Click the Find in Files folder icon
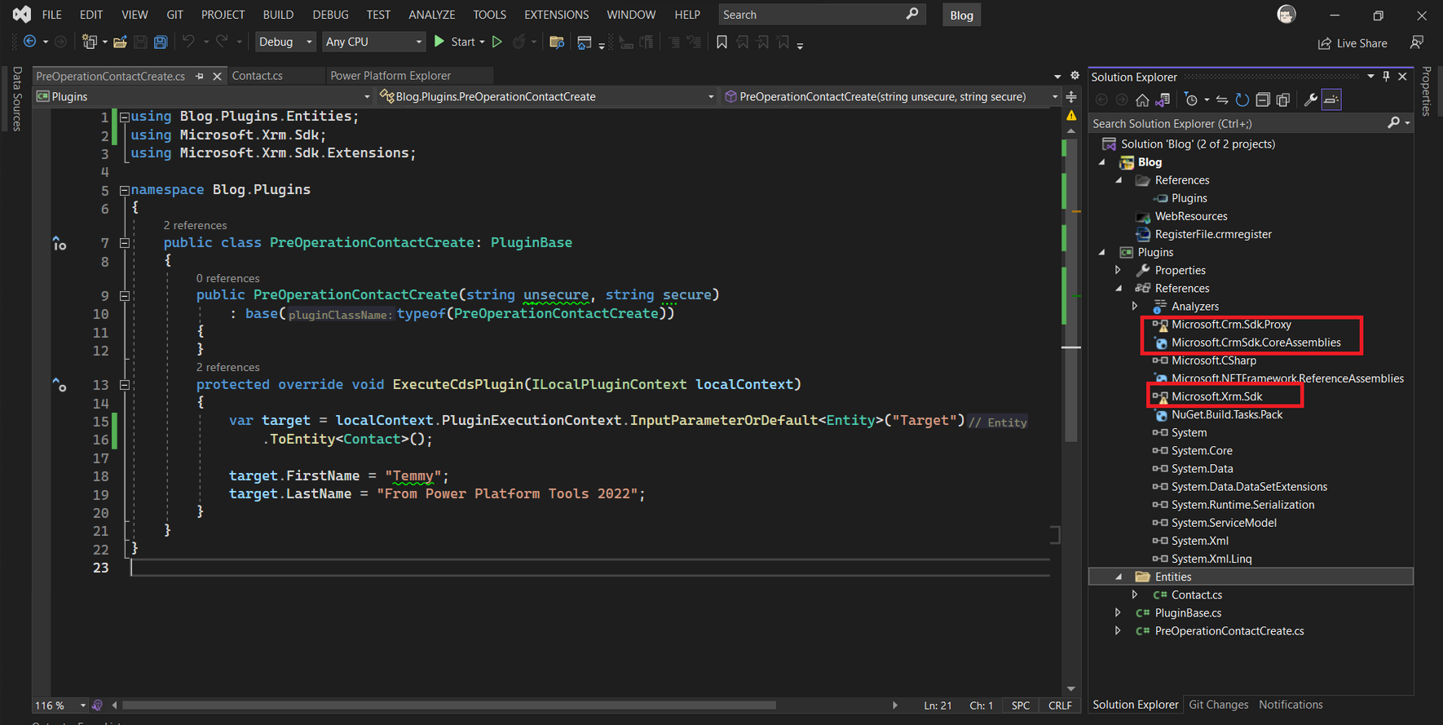This screenshot has height=725, width=1443. [557, 42]
